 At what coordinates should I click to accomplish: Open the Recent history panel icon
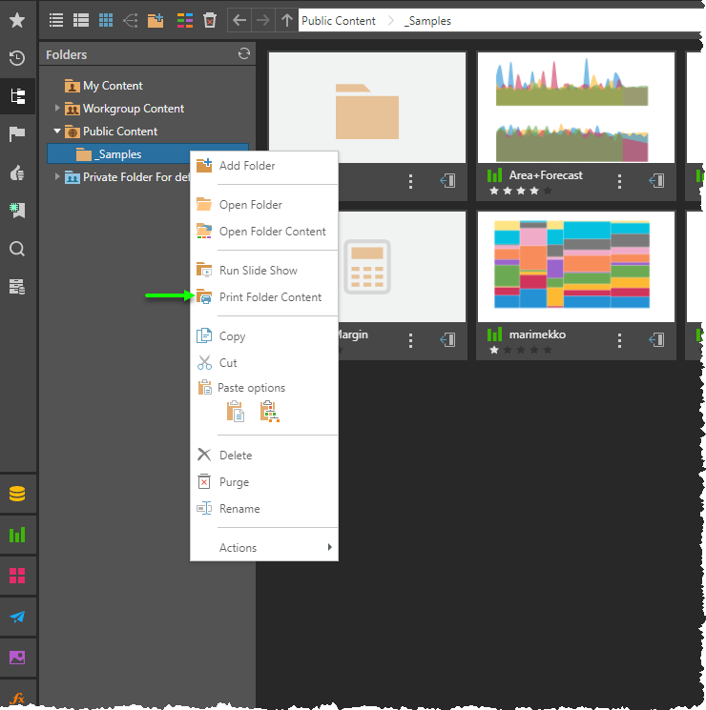point(17,57)
